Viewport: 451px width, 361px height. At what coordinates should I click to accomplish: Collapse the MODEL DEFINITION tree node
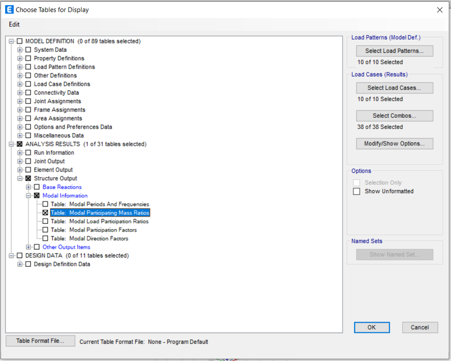tap(11, 41)
